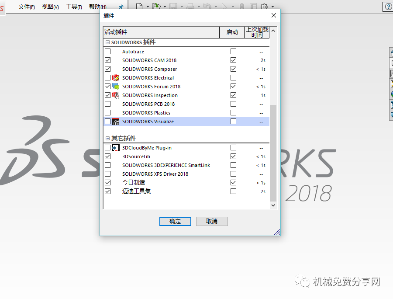393x299 pixels.
Task: Click the Select cursor tool icon
Action: [224, 6]
